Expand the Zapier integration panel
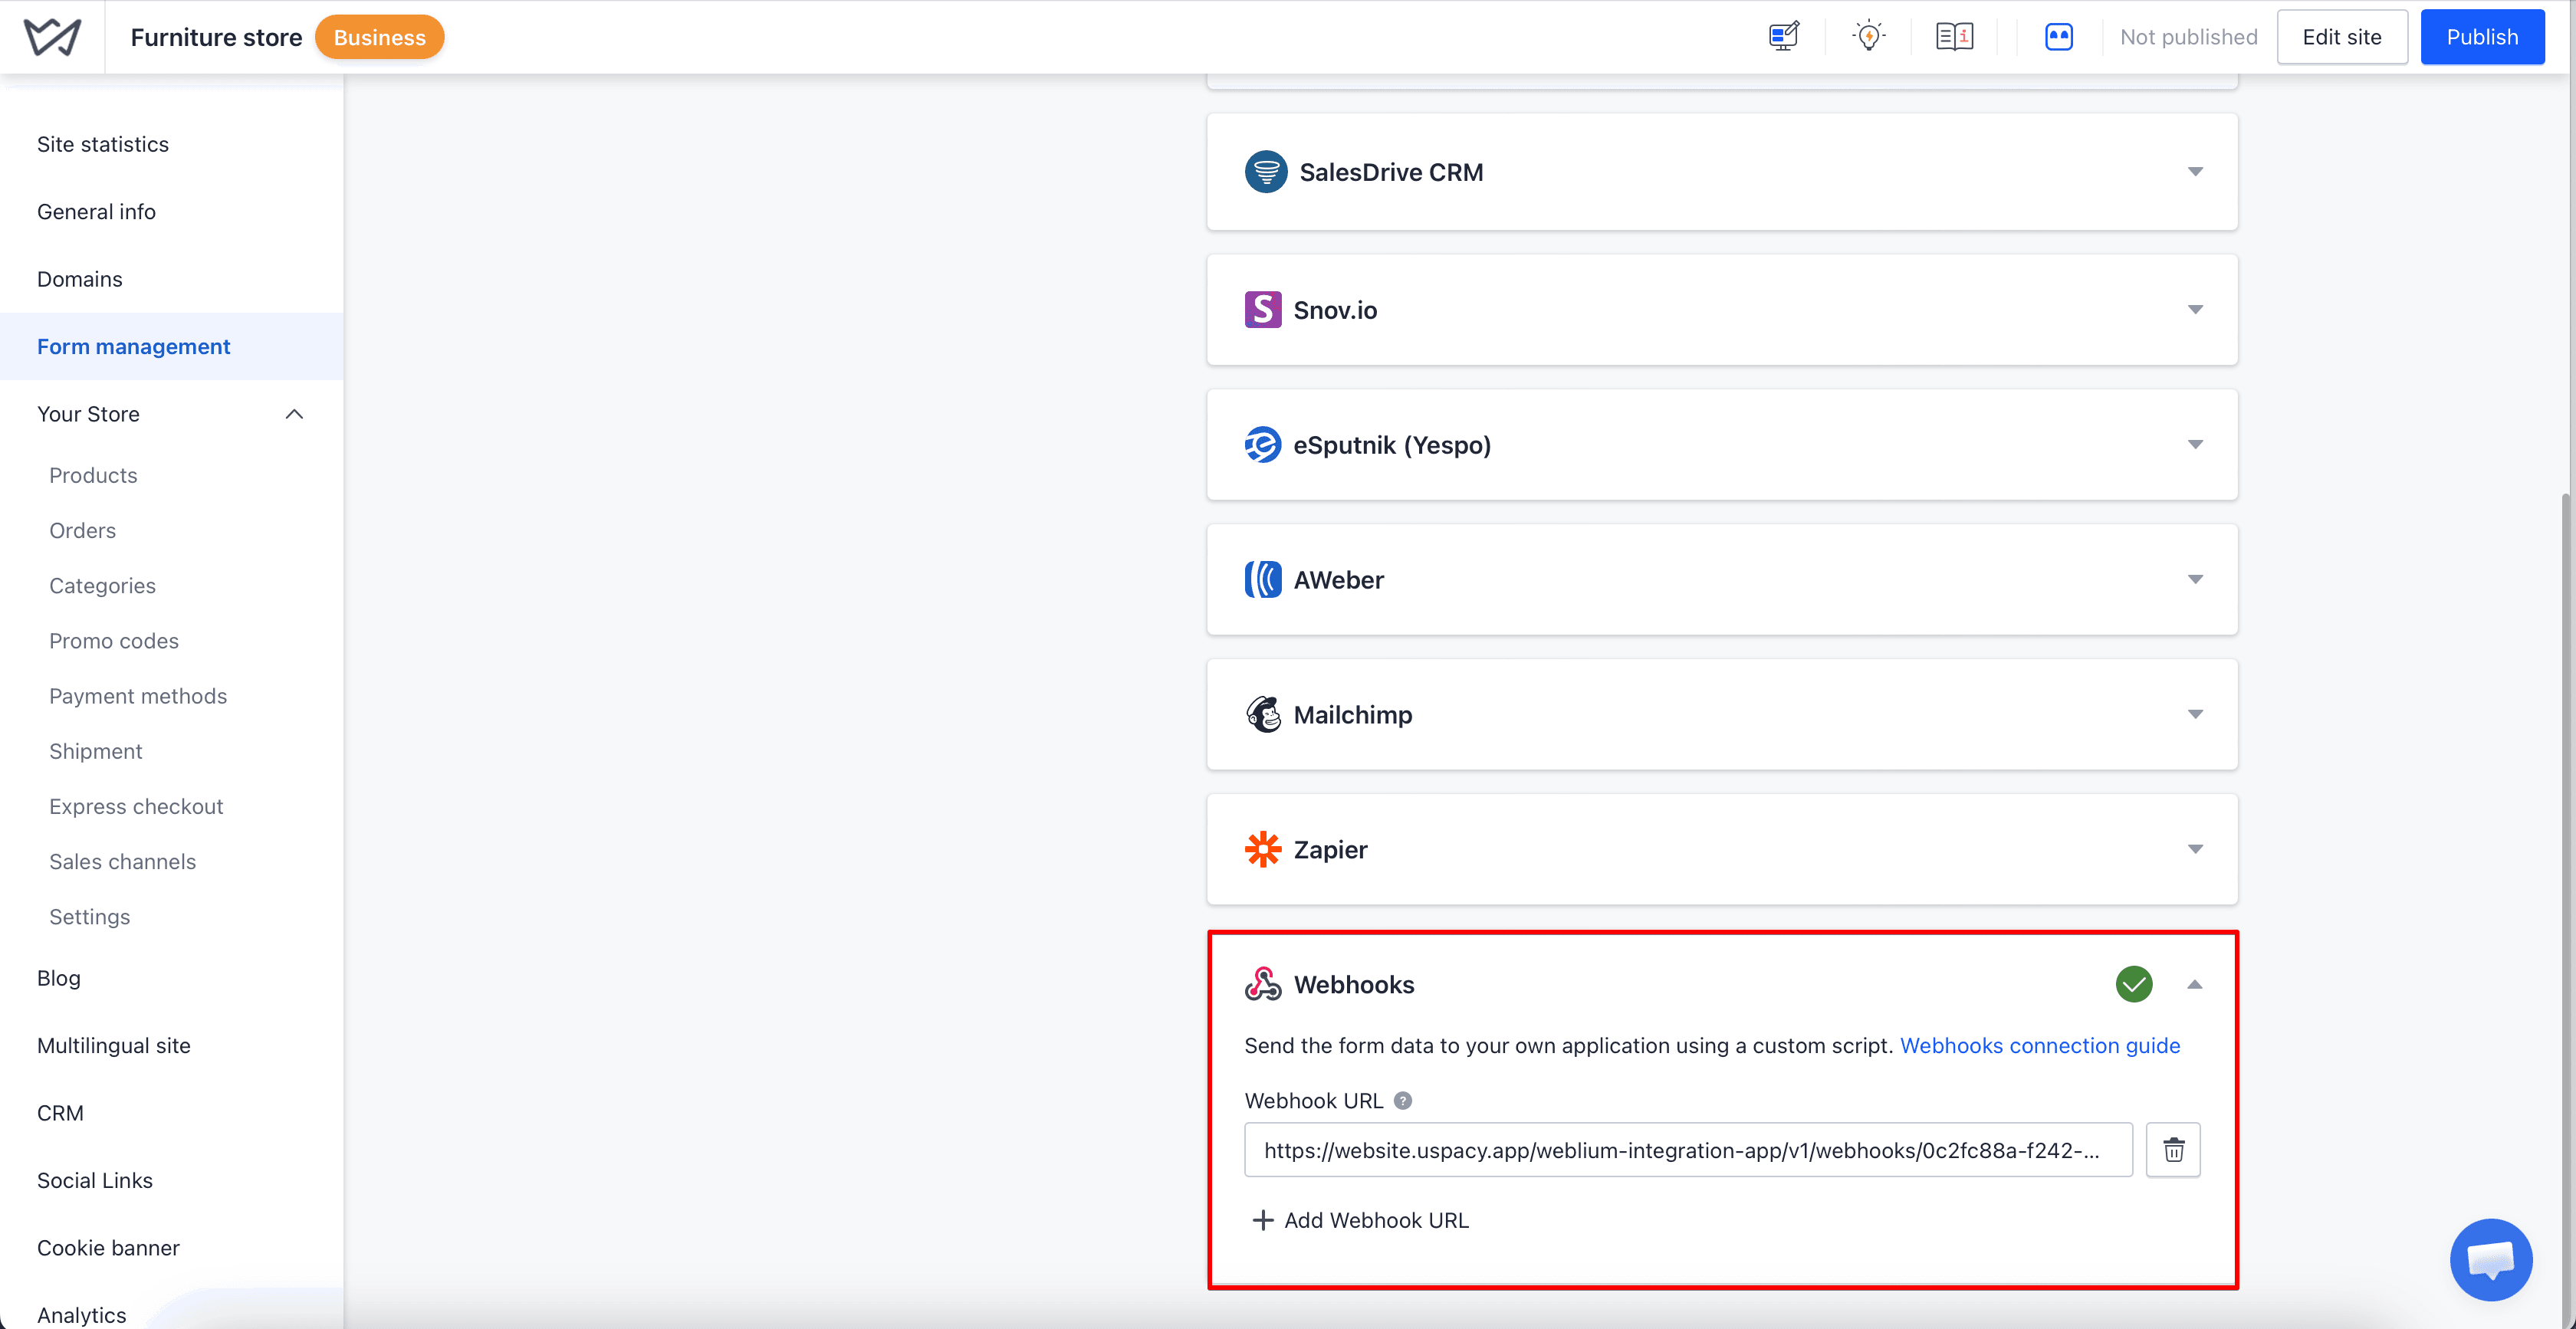2576x1329 pixels. pos(2195,850)
